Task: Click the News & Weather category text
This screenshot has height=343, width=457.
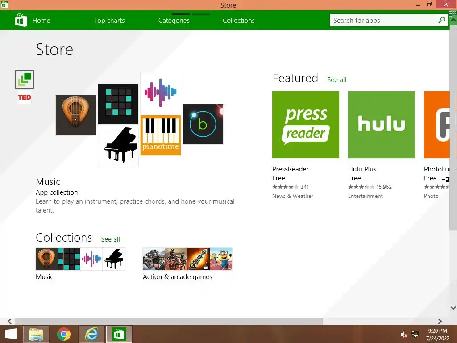Action: click(293, 196)
